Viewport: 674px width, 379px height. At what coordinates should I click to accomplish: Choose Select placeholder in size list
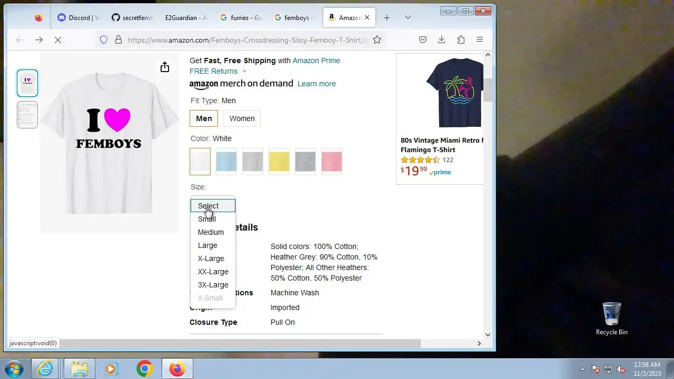click(213, 206)
